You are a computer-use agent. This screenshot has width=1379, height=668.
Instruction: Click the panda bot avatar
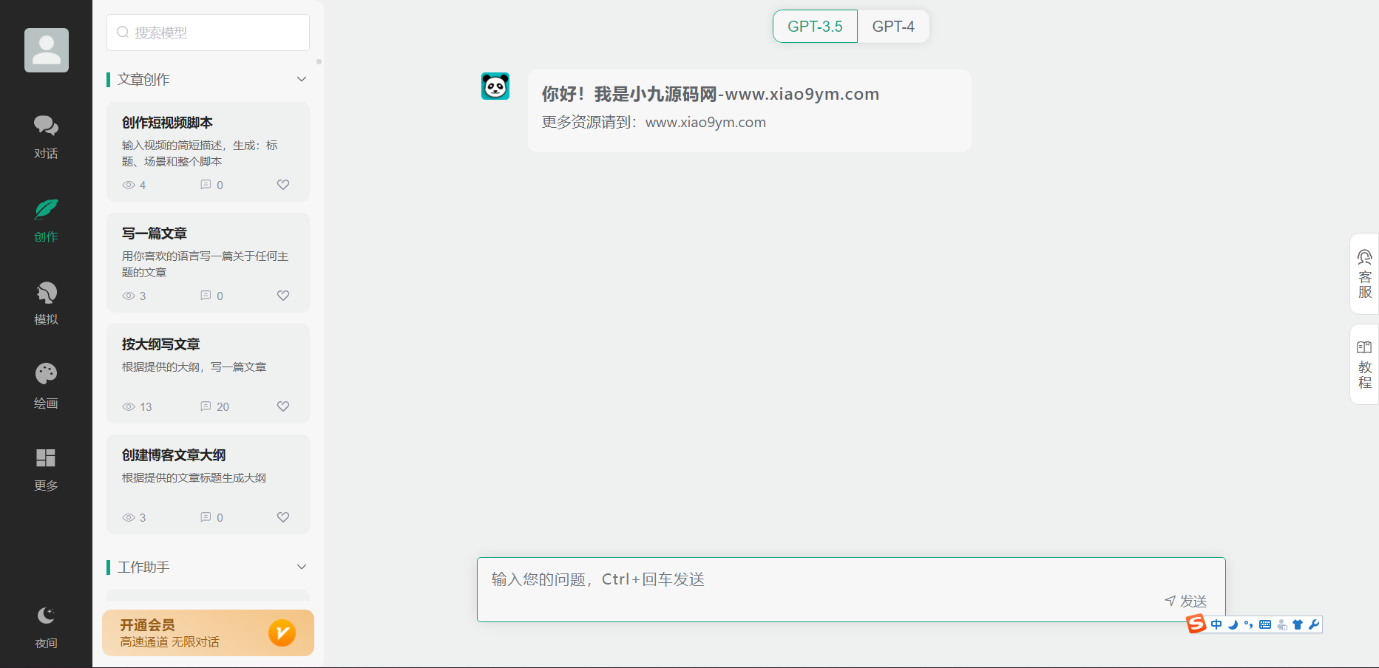(x=495, y=86)
